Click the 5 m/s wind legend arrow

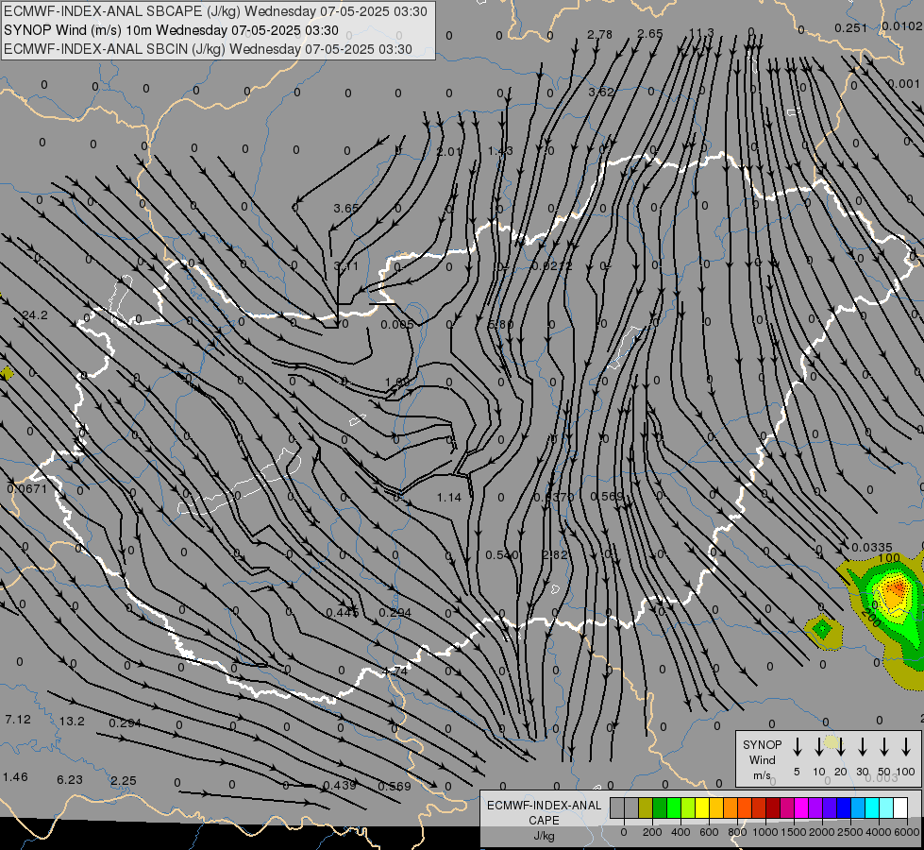click(798, 747)
